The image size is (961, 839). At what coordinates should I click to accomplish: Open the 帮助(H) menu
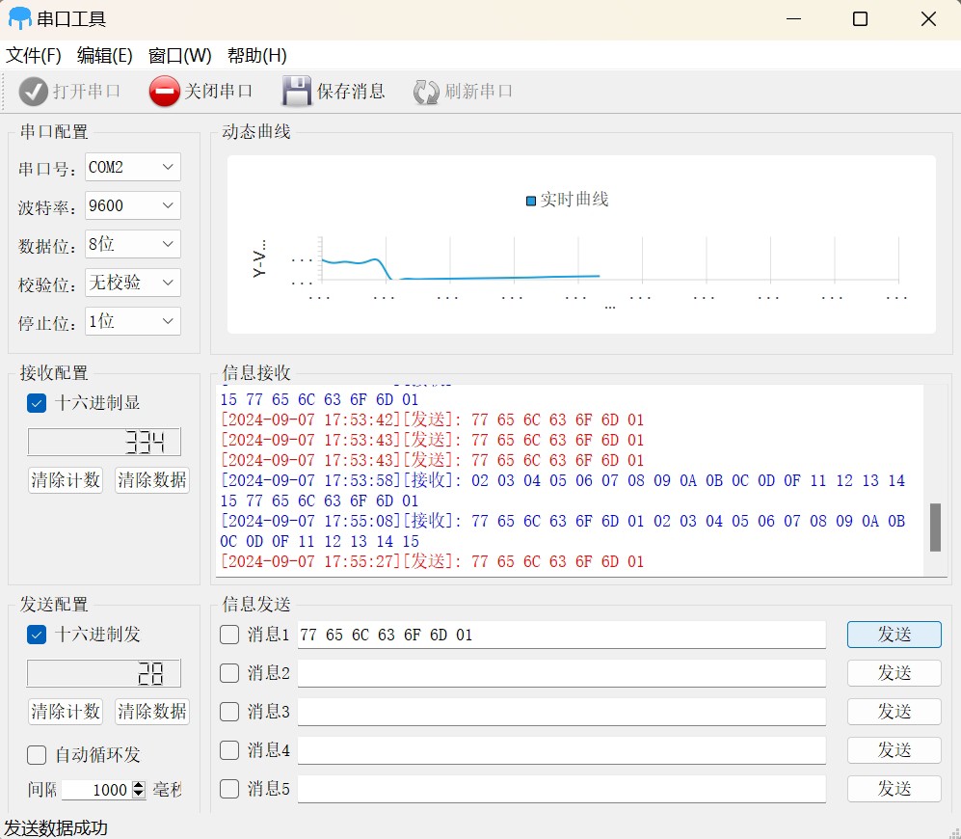[x=256, y=56]
